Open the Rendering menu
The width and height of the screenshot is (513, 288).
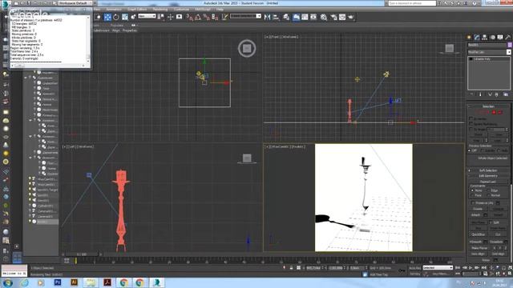(160, 10)
